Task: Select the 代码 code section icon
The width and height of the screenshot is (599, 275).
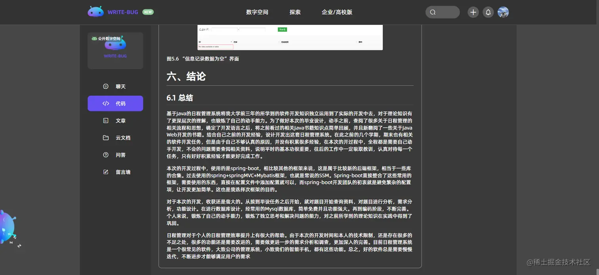Action: (105, 103)
